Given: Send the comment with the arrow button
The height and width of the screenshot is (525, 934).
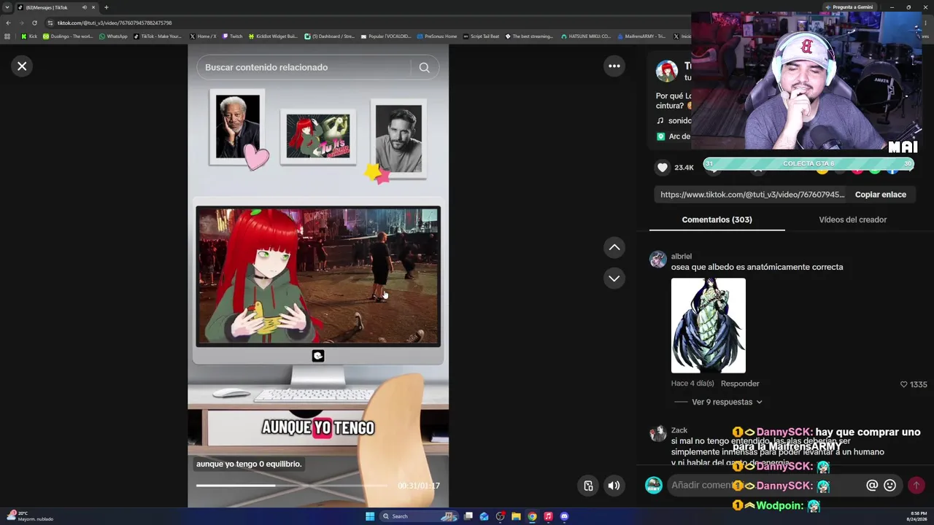Looking at the screenshot, I should [916, 485].
